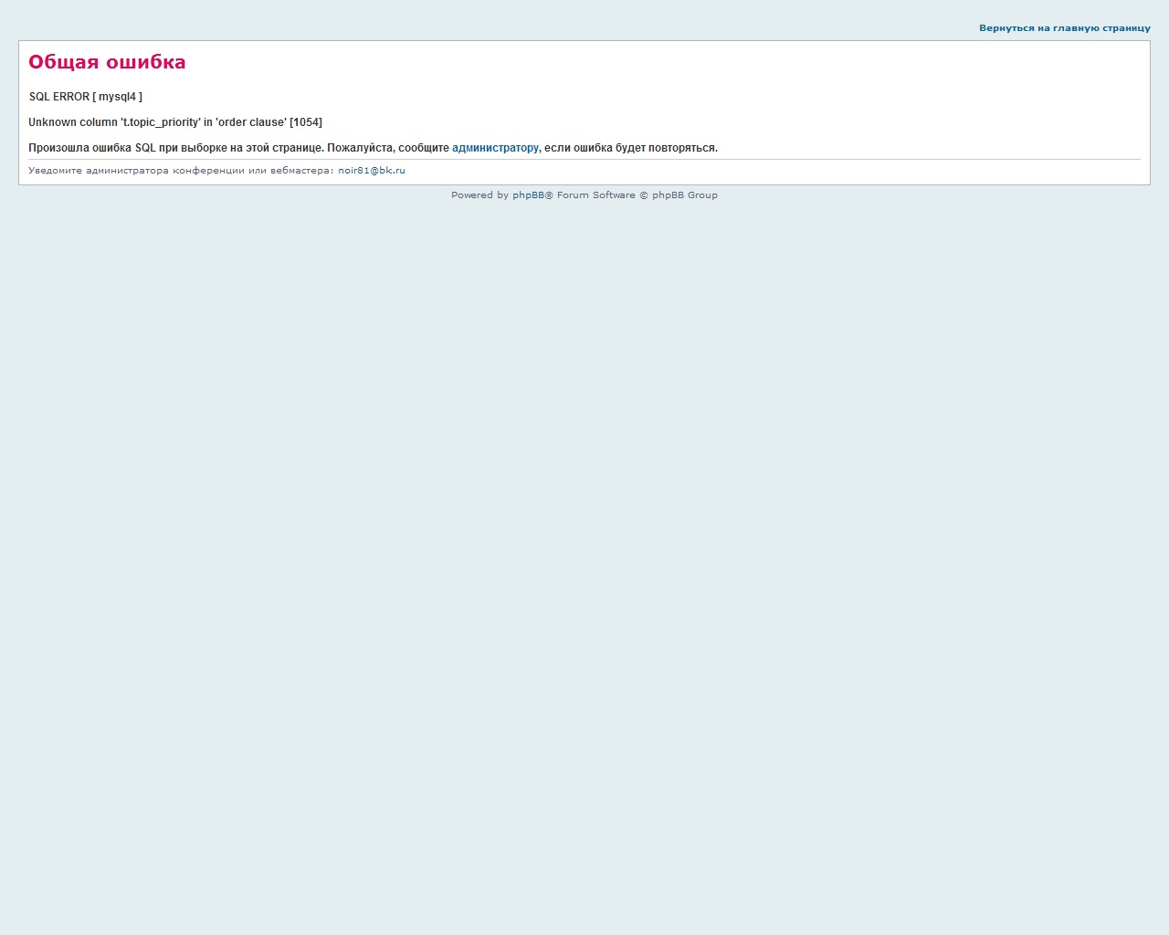Open the phpBB link in footer
1169x935 pixels.
pyautogui.click(x=528, y=195)
